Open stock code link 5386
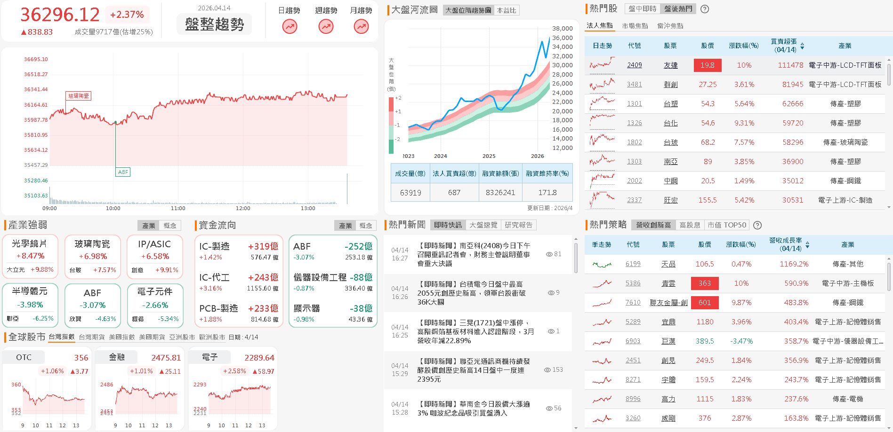Screen dimensions: 893x432 (x=633, y=283)
